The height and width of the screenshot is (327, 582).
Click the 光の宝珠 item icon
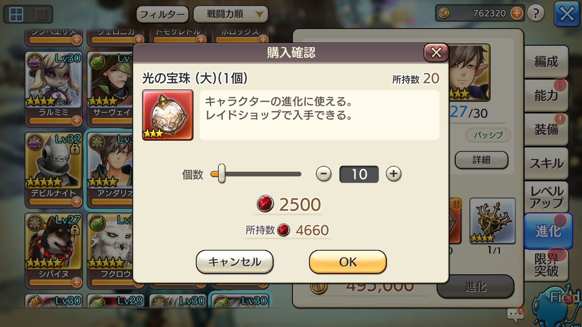(x=168, y=115)
